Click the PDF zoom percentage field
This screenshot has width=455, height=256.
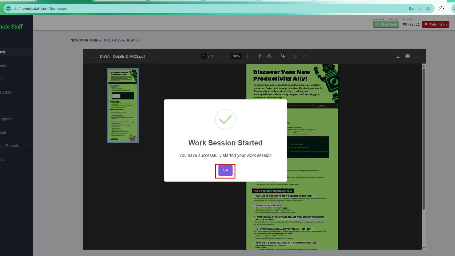(237, 56)
